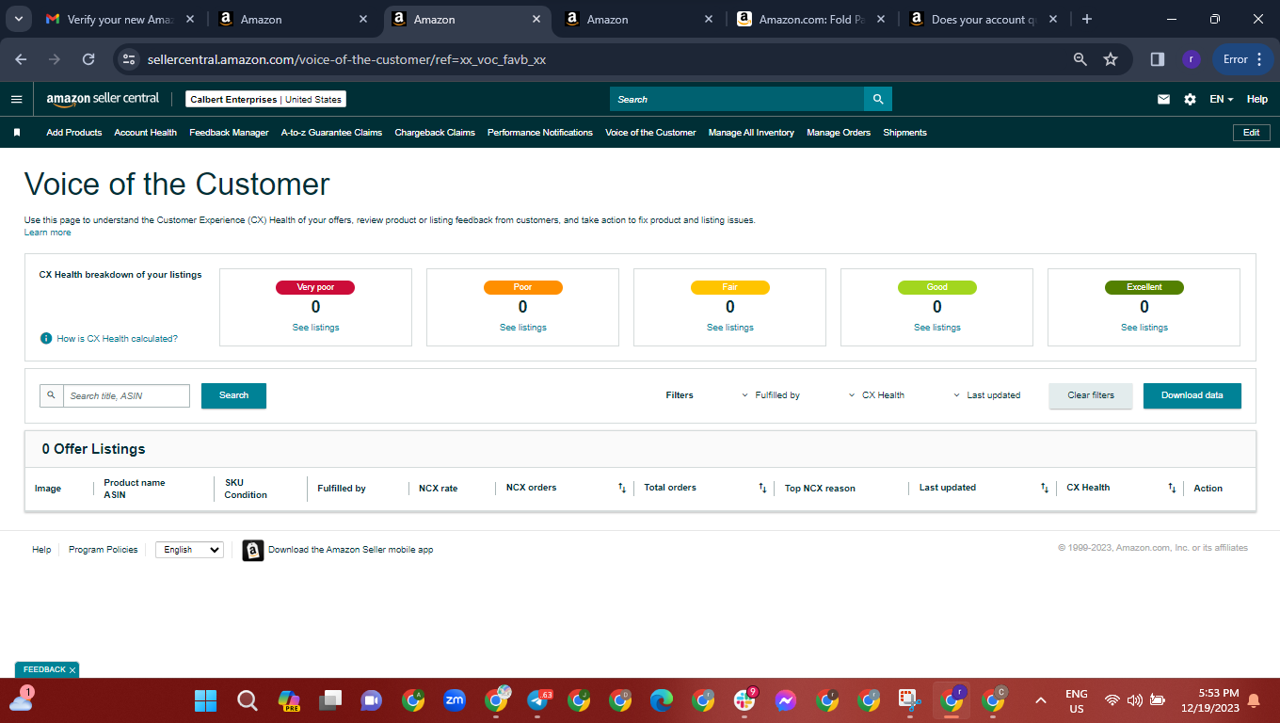Open Windows taskbar search

247,700
